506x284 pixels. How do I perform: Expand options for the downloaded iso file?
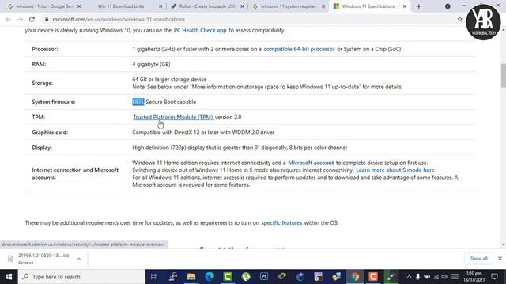[x=79, y=259]
